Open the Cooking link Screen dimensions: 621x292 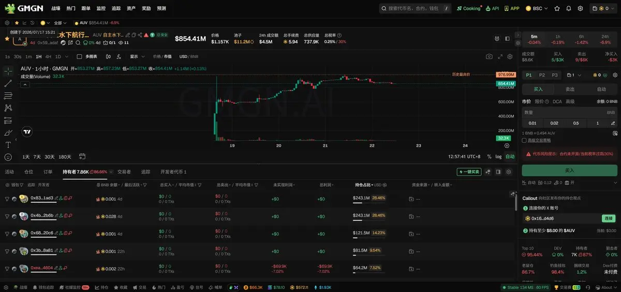click(x=468, y=8)
